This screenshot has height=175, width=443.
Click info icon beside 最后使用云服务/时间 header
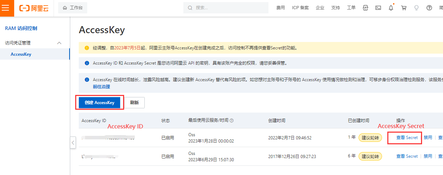point(231,121)
